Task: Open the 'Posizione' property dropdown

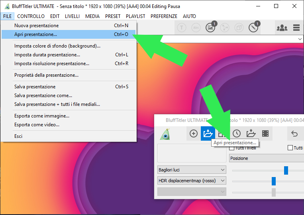Action: pyautogui.click(x=267, y=158)
